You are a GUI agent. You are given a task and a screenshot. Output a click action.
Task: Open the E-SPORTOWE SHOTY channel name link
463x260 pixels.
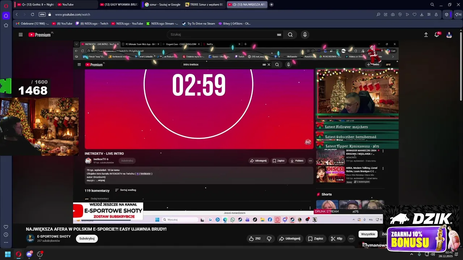tap(54, 237)
